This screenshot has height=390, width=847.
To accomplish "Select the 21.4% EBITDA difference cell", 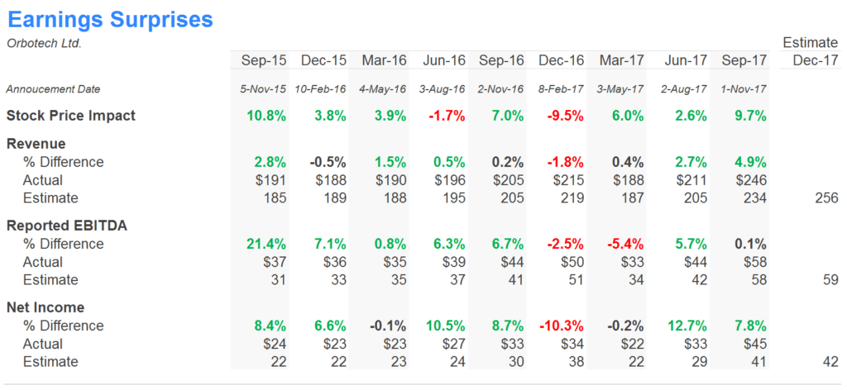I will click(266, 244).
